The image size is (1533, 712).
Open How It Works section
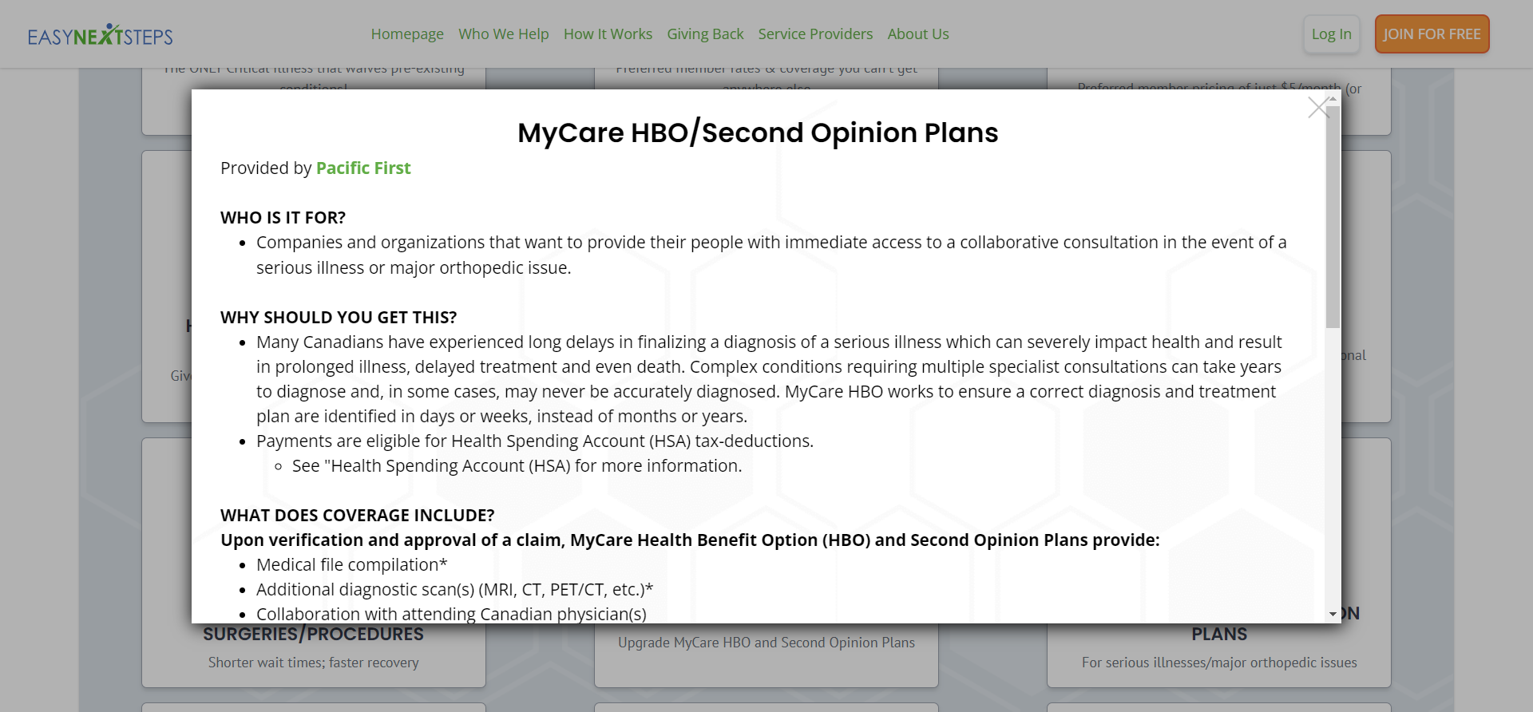point(608,34)
